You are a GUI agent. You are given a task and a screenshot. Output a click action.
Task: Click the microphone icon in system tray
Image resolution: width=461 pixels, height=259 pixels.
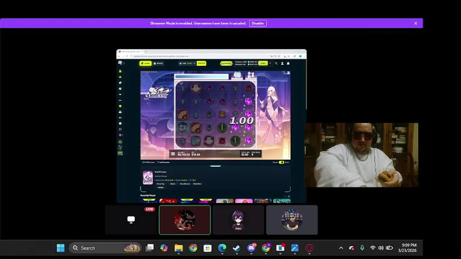(x=362, y=248)
